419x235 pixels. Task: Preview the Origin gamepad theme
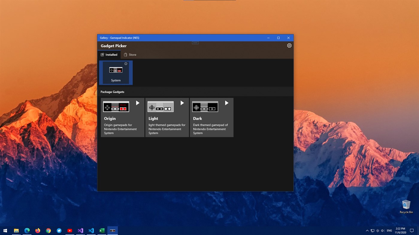coord(137,103)
